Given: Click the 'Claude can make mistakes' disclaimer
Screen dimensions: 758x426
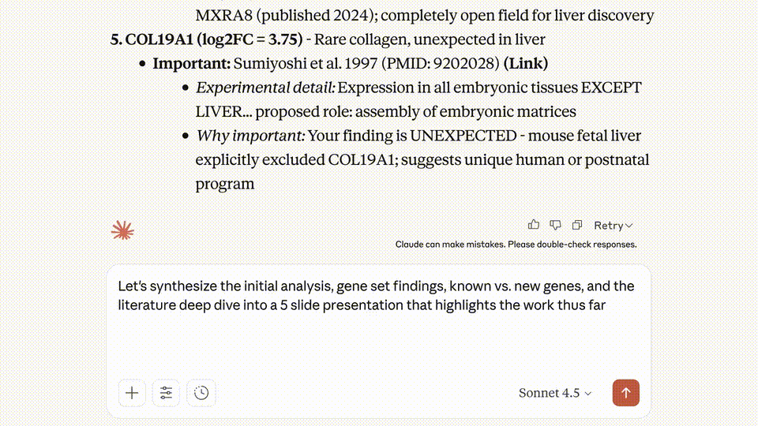Looking at the screenshot, I should tap(516, 245).
